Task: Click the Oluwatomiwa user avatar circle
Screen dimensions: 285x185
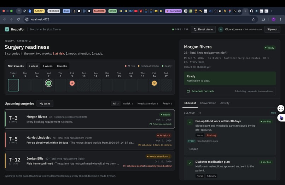Action: pyautogui.click(x=221, y=29)
